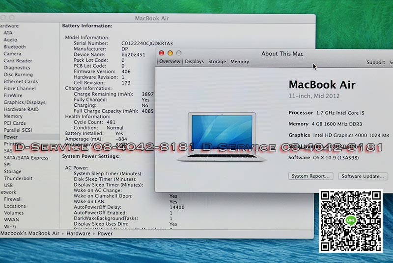
Task: Select Parallel SCSI in the sidebar
Action: pyautogui.click(x=18, y=130)
